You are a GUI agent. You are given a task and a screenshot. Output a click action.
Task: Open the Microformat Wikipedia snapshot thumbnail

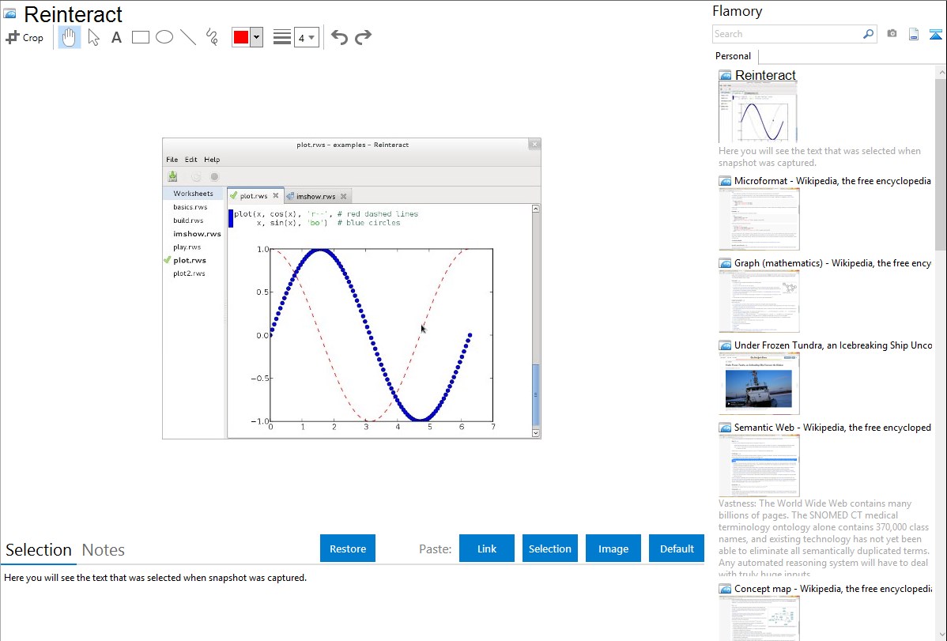tap(759, 219)
